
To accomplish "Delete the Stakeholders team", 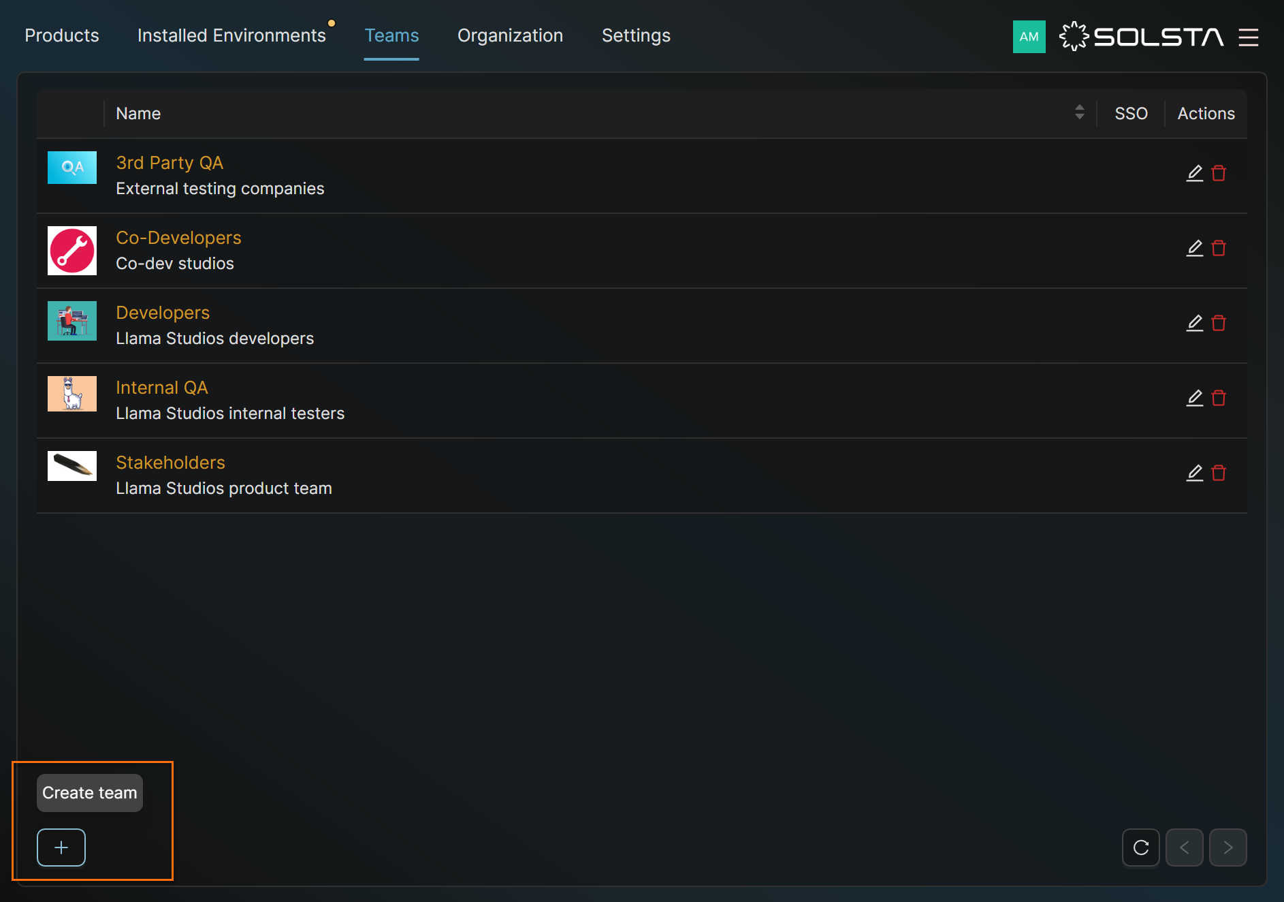I will pyautogui.click(x=1219, y=473).
